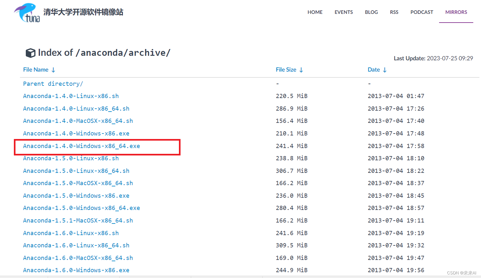
Task: Click the size value 236.0 MiB
Action: [291, 196]
